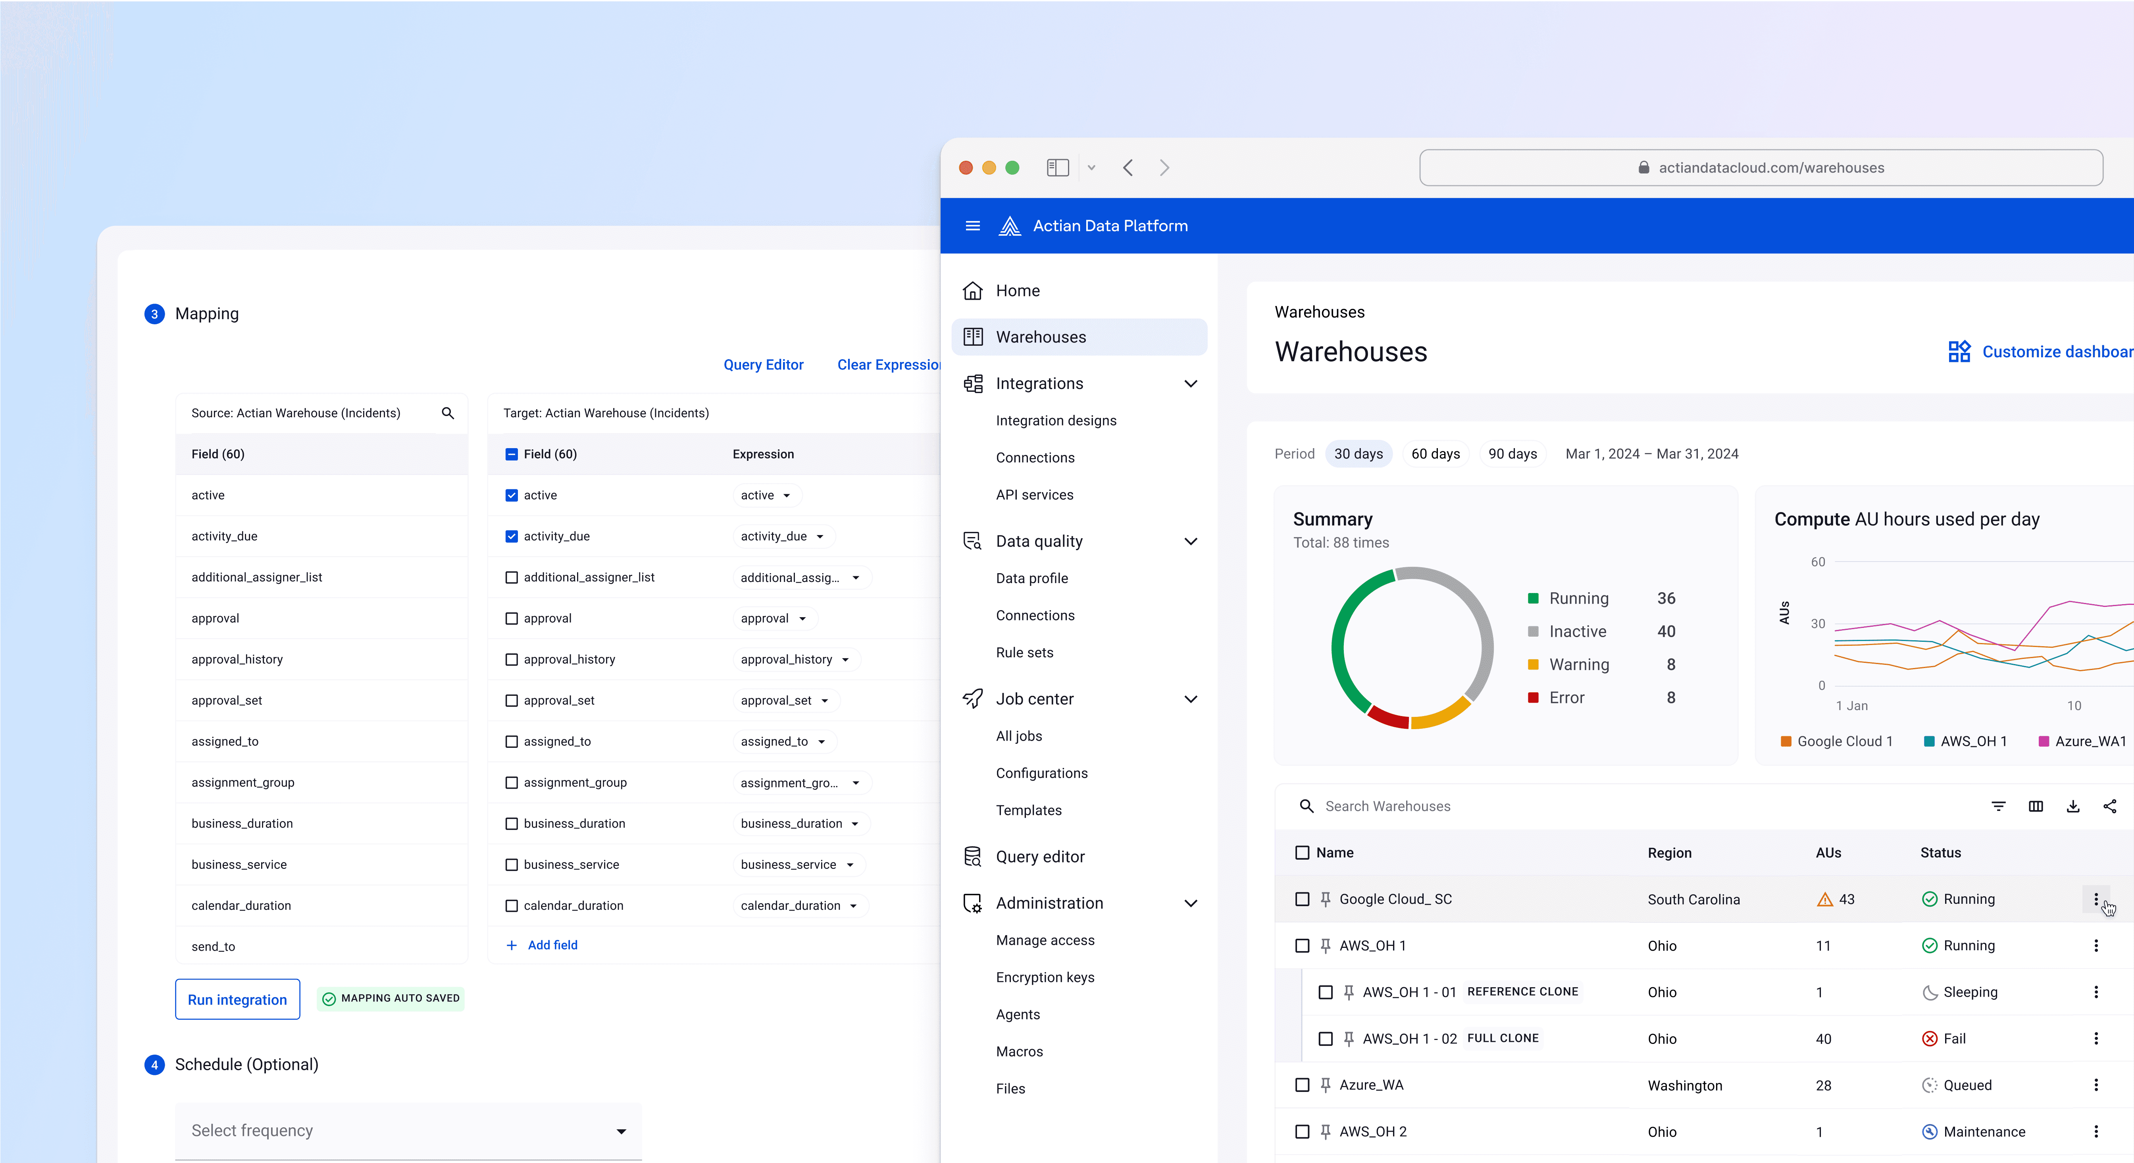
Task: Click the hamburger menu icon in header
Action: 973,226
